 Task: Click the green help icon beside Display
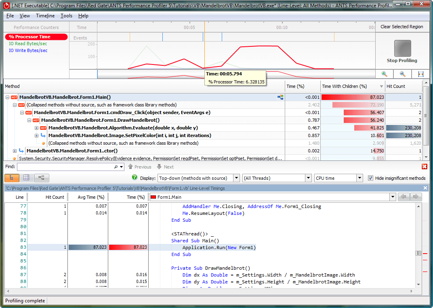tap(135, 178)
